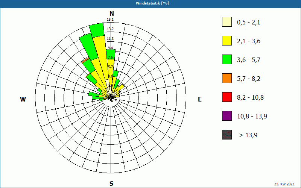Image resolution: width=301 pixels, height=188 pixels.
Task: Click the pale yellow 0,5 - 2,1 legend swatch
Action: coord(227,22)
